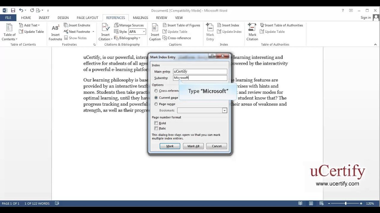Switch to the DESIGN tab
This screenshot has height=213, width=380.
(63, 18)
